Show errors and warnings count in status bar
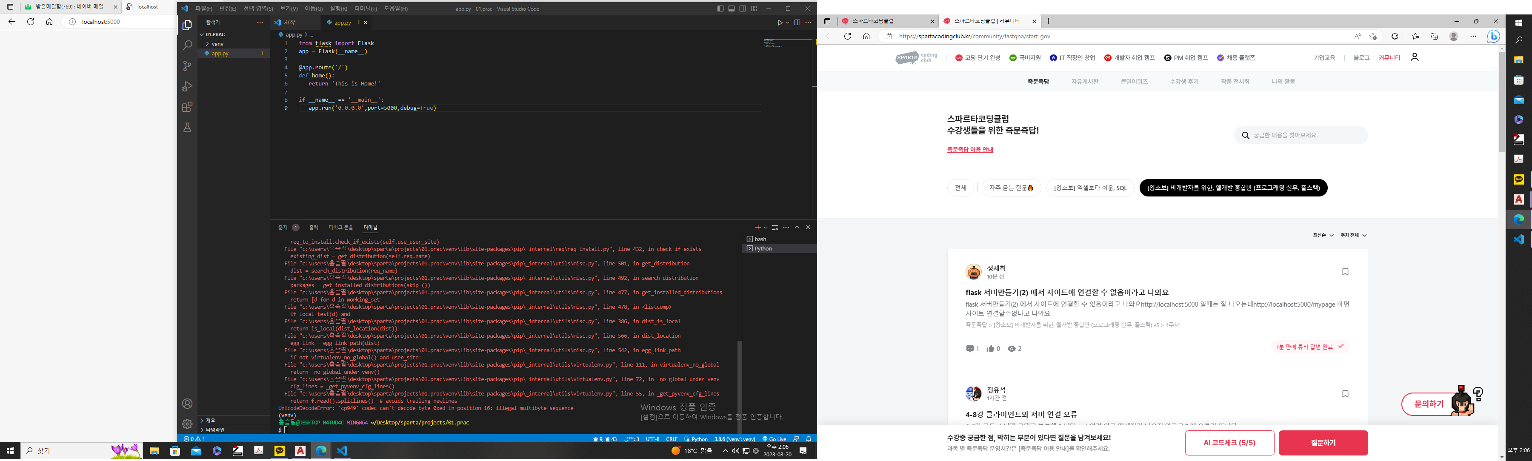This screenshot has height=461, width=1532. (x=194, y=439)
